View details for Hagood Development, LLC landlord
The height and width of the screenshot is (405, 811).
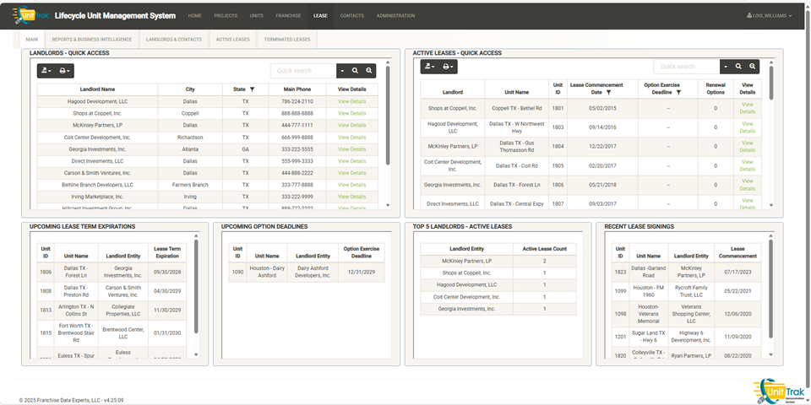pyautogui.click(x=351, y=101)
